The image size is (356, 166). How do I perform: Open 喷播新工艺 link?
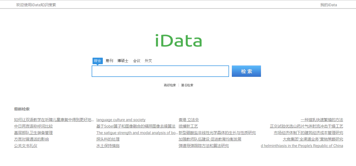188,126
